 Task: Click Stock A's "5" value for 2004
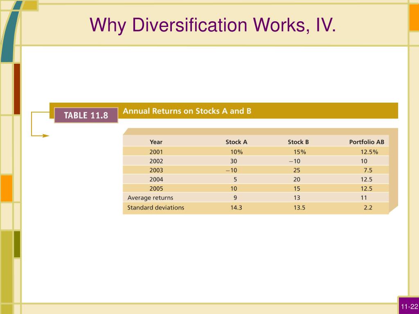pos(235,179)
